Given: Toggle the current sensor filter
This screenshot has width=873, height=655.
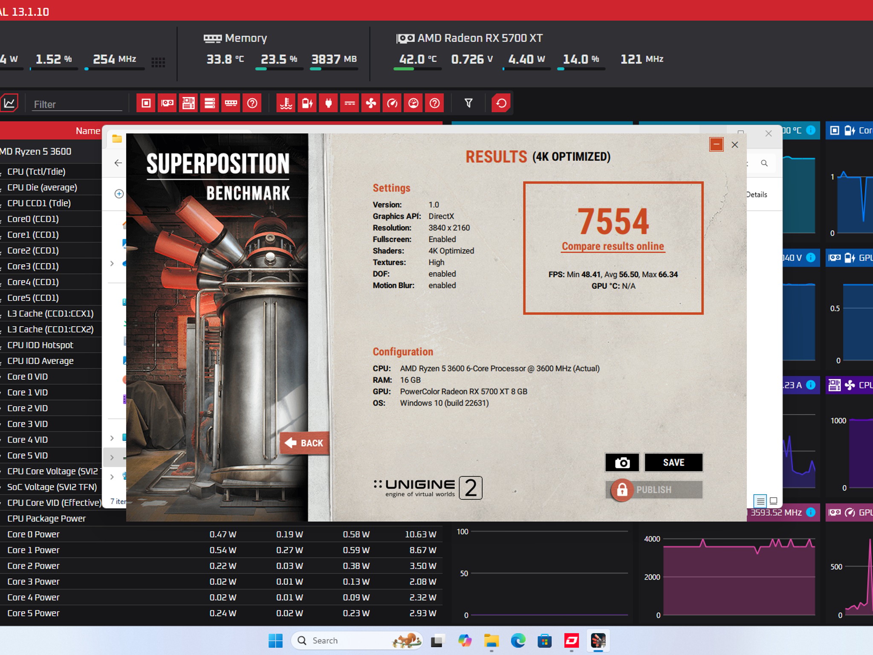Looking at the screenshot, I should [350, 103].
